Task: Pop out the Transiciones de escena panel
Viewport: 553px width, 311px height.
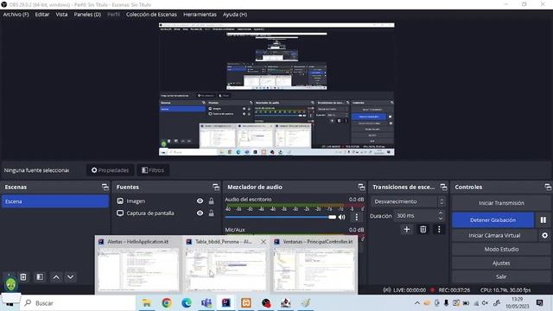Action: [x=443, y=187]
